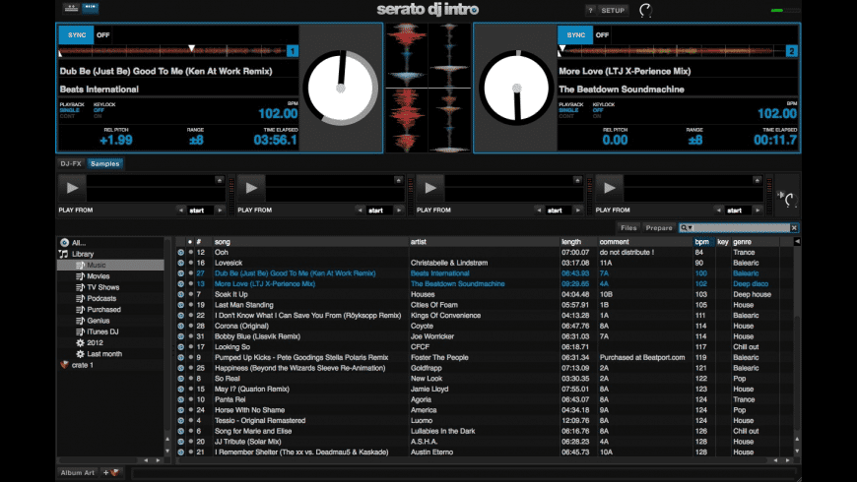Open column chooser arrow at header right
This screenshot has height=482, width=857.
click(x=797, y=242)
